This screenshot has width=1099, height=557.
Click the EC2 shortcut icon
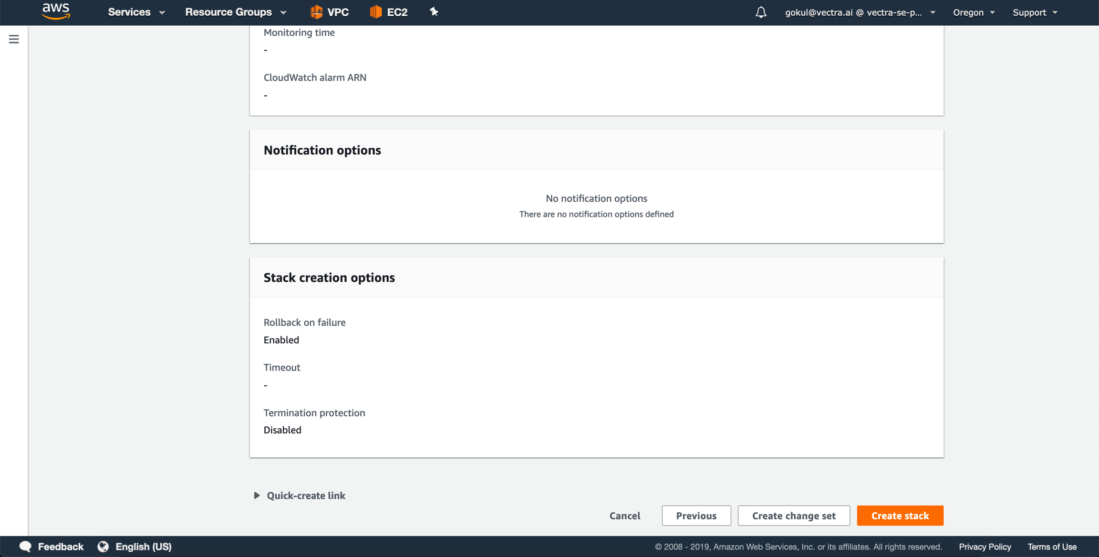[376, 12]
